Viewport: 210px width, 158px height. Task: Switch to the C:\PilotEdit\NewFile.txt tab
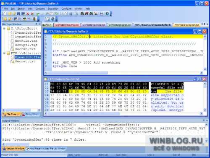point(67,25)
